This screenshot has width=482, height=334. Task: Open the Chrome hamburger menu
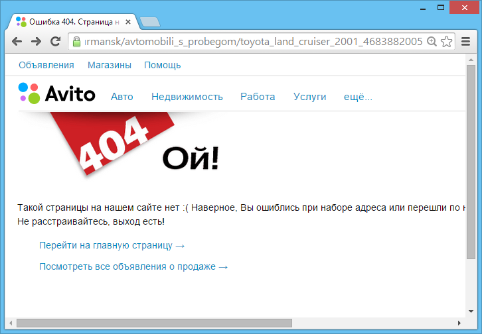click(x=466, y=42)
